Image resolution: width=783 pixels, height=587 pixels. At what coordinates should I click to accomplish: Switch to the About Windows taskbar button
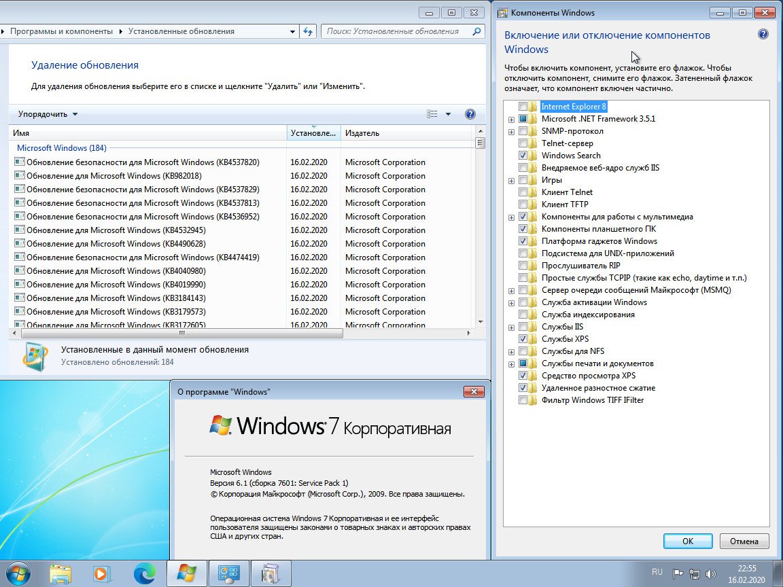[186, 573]
